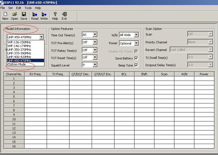Select channel row number 16
218x155 pixels.
(x=14, y=146)
